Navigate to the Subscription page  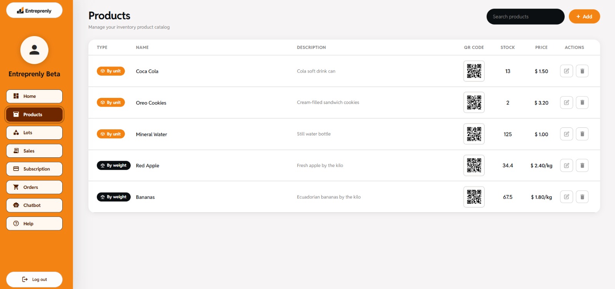click(34, 169)
